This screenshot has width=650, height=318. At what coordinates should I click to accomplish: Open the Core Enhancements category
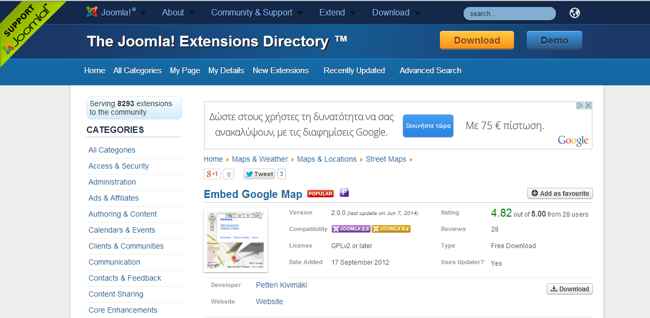pos(123,310)
